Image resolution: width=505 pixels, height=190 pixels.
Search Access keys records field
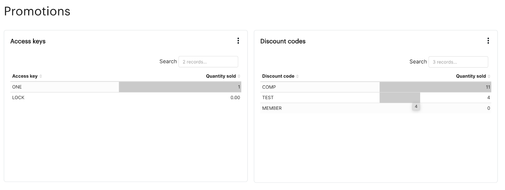[x=208, y=62]
